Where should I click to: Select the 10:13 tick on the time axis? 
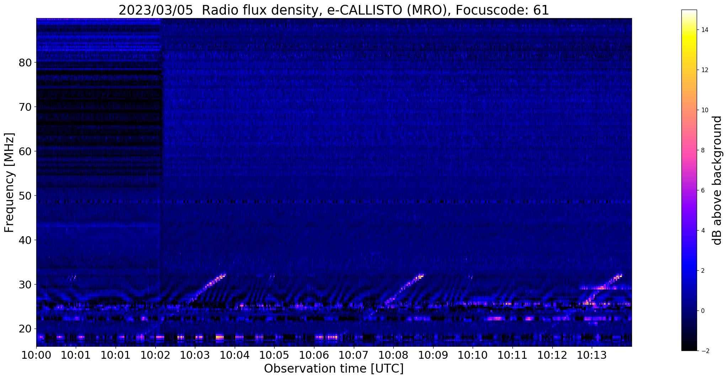pos(592,355)
